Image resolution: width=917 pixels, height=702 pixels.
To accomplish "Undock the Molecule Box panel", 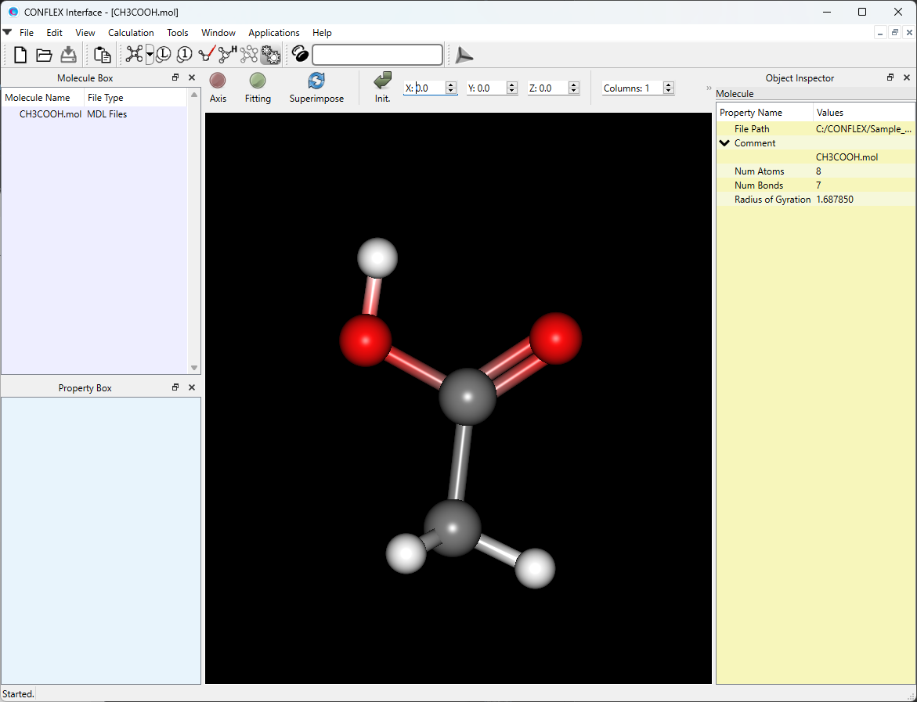I will tap(175, 77).
